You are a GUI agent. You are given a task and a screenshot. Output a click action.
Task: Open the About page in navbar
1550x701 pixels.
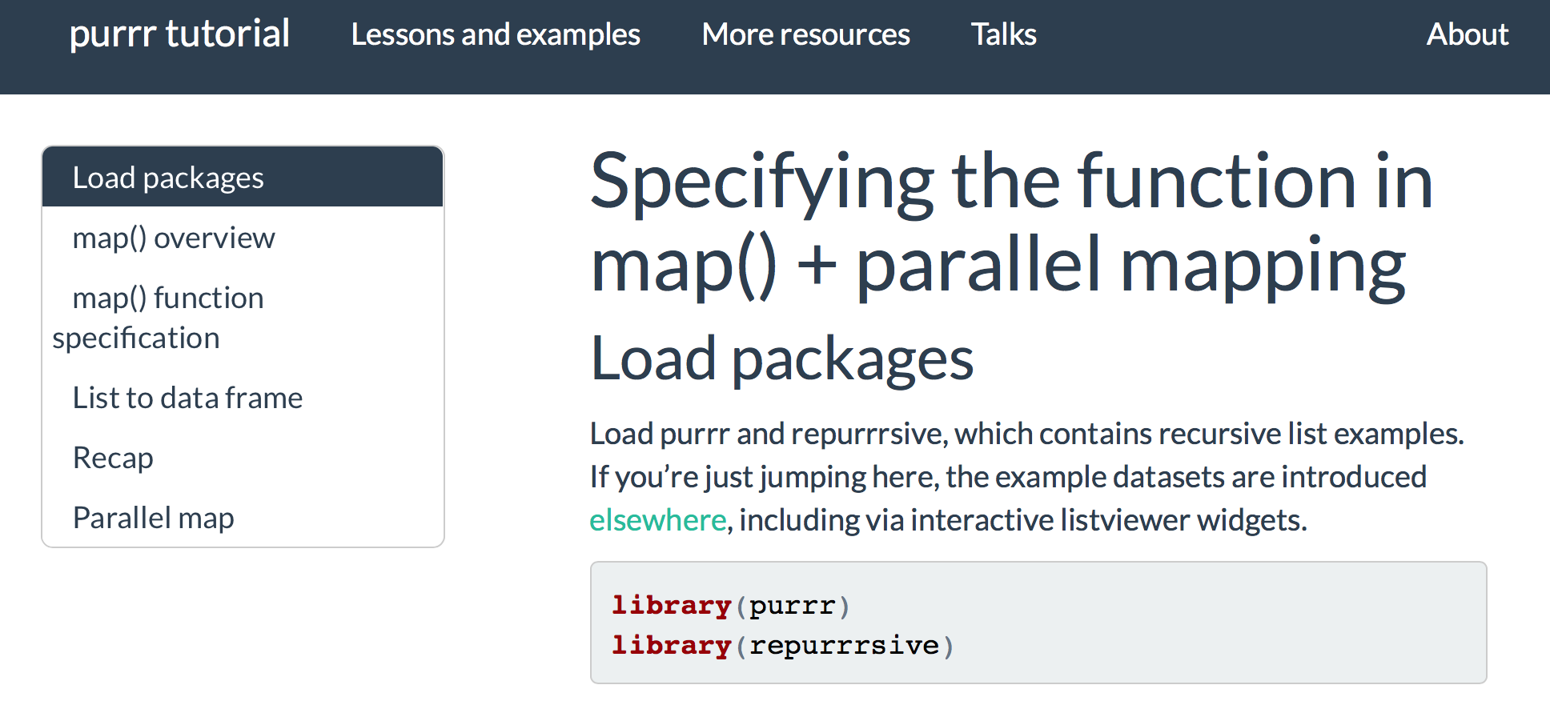(x=1467, y=34)
